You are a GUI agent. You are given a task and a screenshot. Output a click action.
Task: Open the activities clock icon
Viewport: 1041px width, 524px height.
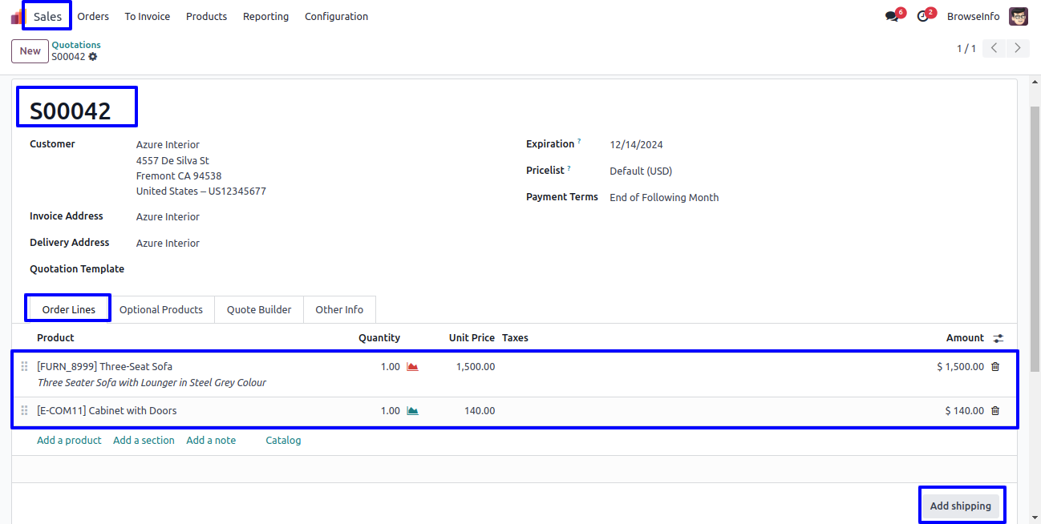click(923, 16)
